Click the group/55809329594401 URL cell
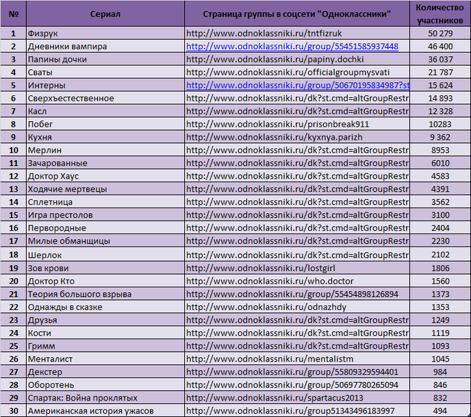Screen dimensions: 471x417 297,372
